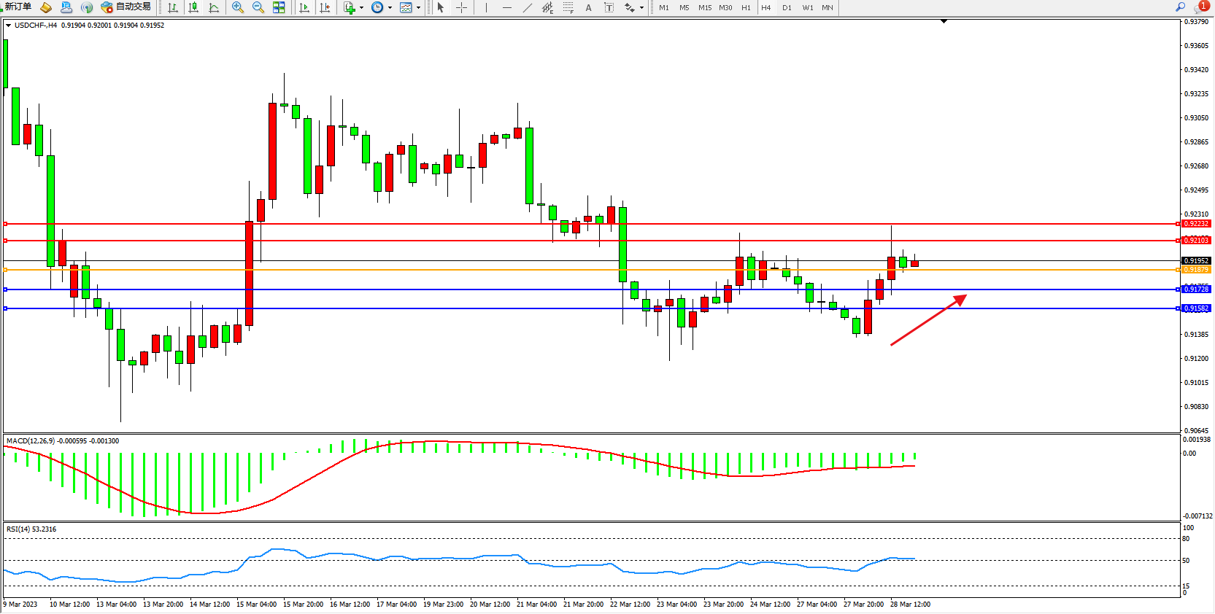The width and height of the screenshot is (1215, 614).
Task: Switch to the D1 timeframe
Action: [x=787, y=7]
